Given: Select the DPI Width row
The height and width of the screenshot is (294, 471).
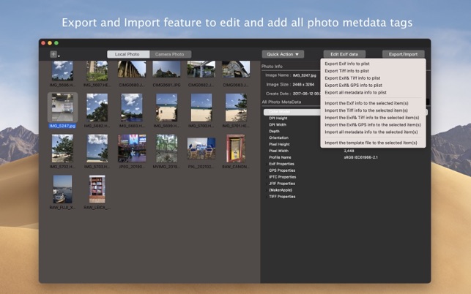Looking at the screenshot, I should [278, 125].
